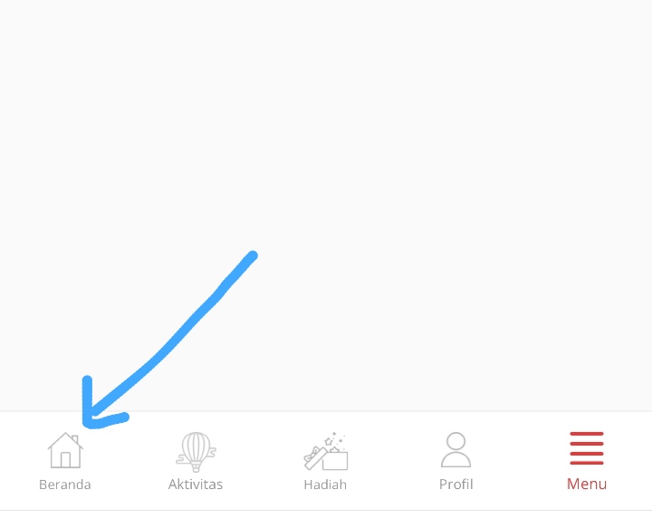Screen dimensions: 652x528
Task: Click the head circle of the Profil icon
Action: (x=455, y=441)
